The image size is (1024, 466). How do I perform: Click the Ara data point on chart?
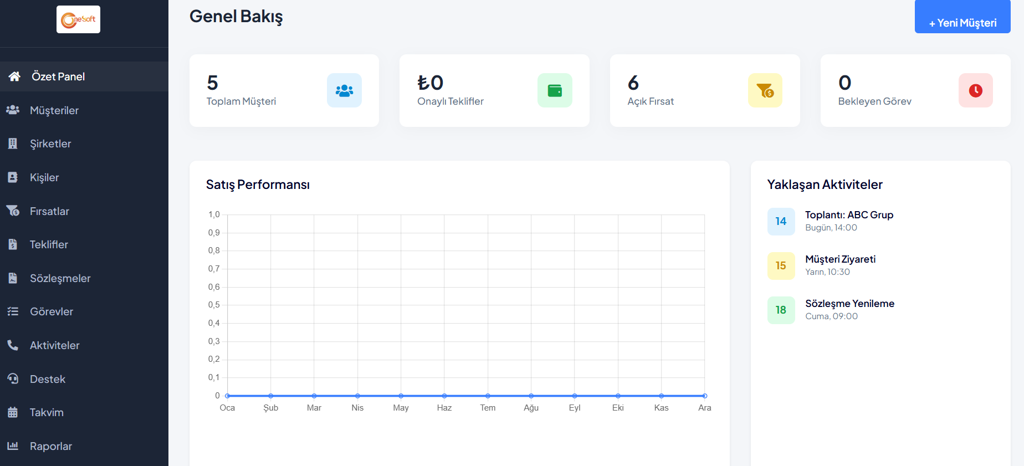[x=704, y=396]
